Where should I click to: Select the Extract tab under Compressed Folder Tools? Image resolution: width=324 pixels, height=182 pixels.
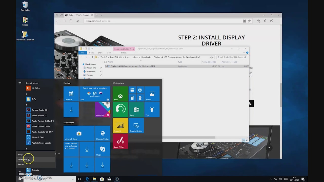coord(124,53)
